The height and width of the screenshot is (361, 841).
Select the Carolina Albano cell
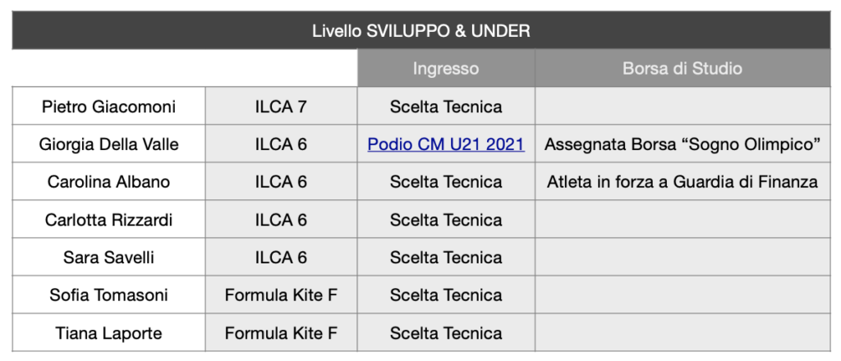click(x=108, y=182)
